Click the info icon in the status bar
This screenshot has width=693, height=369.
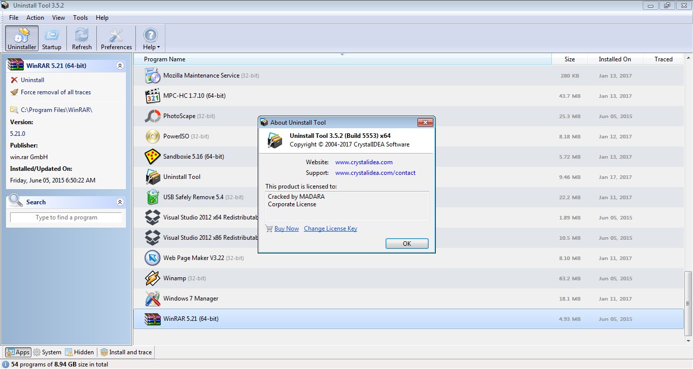coord(6,364)
